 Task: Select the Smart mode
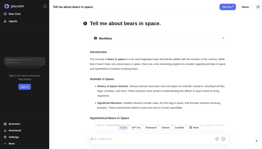123,127
